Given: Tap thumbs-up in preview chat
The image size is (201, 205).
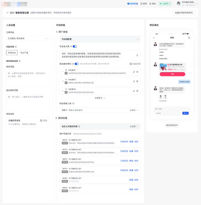Looking at the screenshot, I should tap(160, 97).
